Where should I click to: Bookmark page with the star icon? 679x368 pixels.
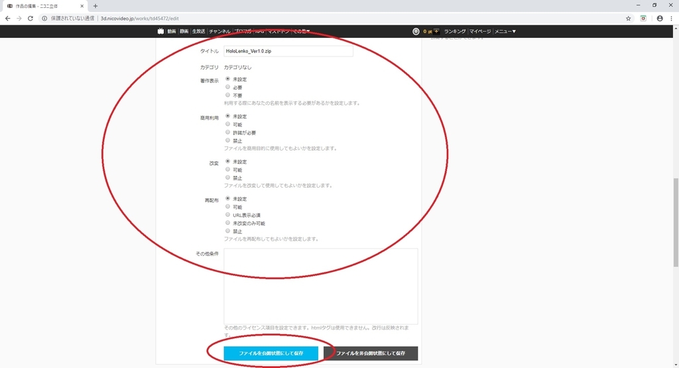[x=629, y=18]
